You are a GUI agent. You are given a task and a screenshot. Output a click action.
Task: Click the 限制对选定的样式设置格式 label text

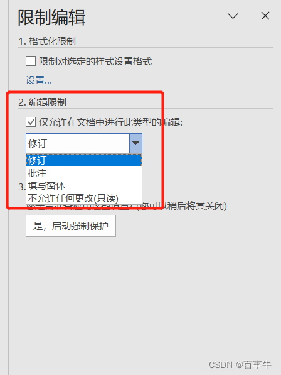point(95,61)
